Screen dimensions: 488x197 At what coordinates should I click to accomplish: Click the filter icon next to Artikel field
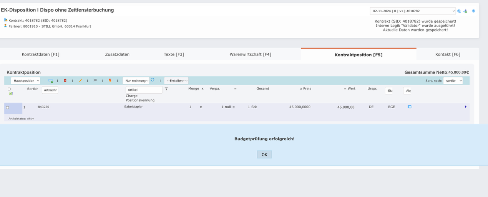tap(166, 89)
